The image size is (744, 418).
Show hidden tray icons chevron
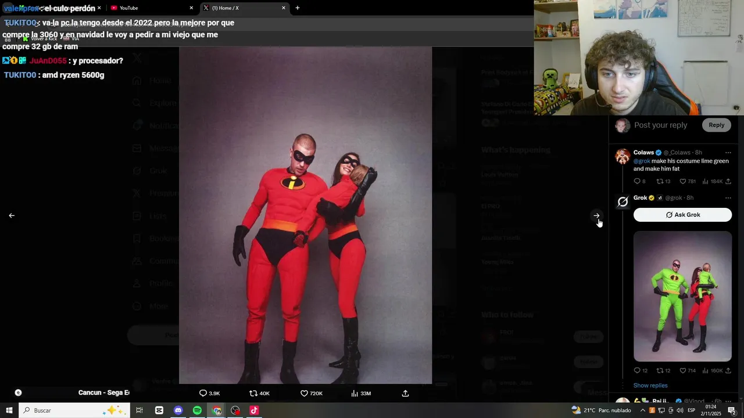[x=643, y=410]
